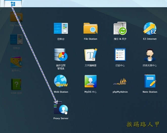
Task: Open the Main Menu grid button
Action: tap(13, 4)
